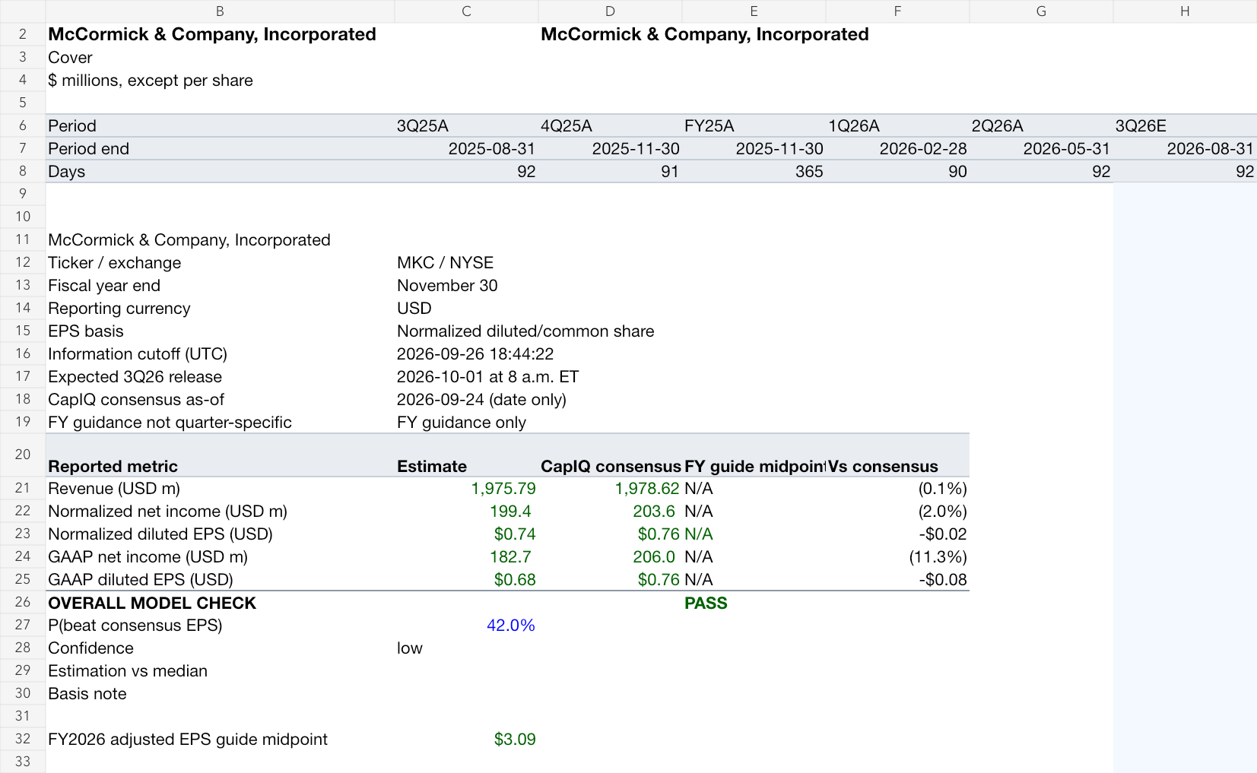This screenshot has width=1257, height=773.
Task: Select the '4Q25A' period cell
Action: point(610,125)
